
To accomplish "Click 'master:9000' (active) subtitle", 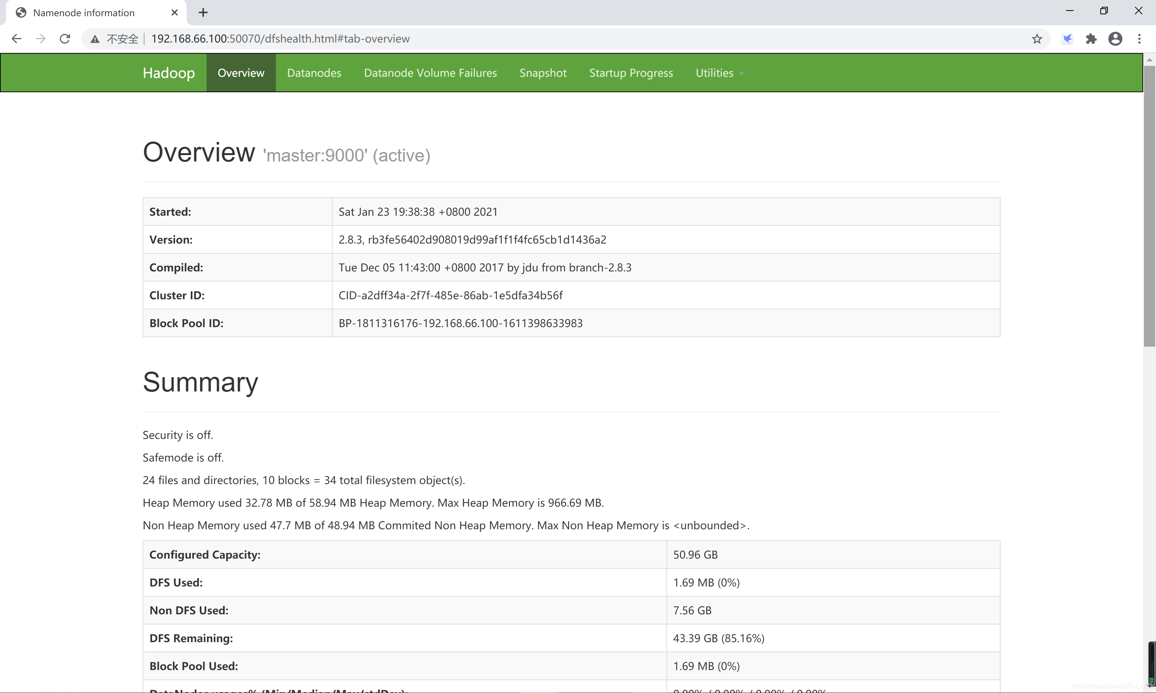I will [347, 155].
